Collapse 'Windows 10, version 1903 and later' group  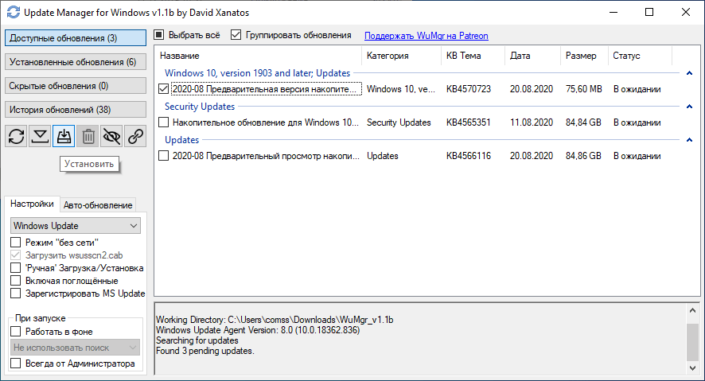click(x=689, y=73)
